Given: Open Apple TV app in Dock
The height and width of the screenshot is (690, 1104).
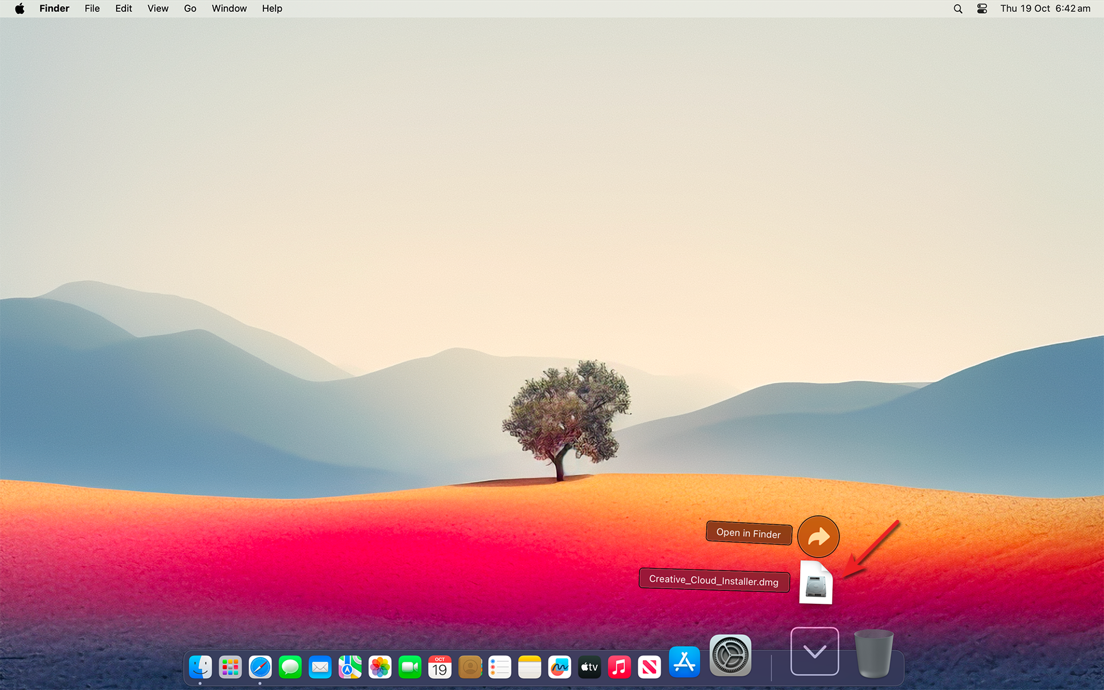Looking at the screenshot, I should tap(589, 667).
